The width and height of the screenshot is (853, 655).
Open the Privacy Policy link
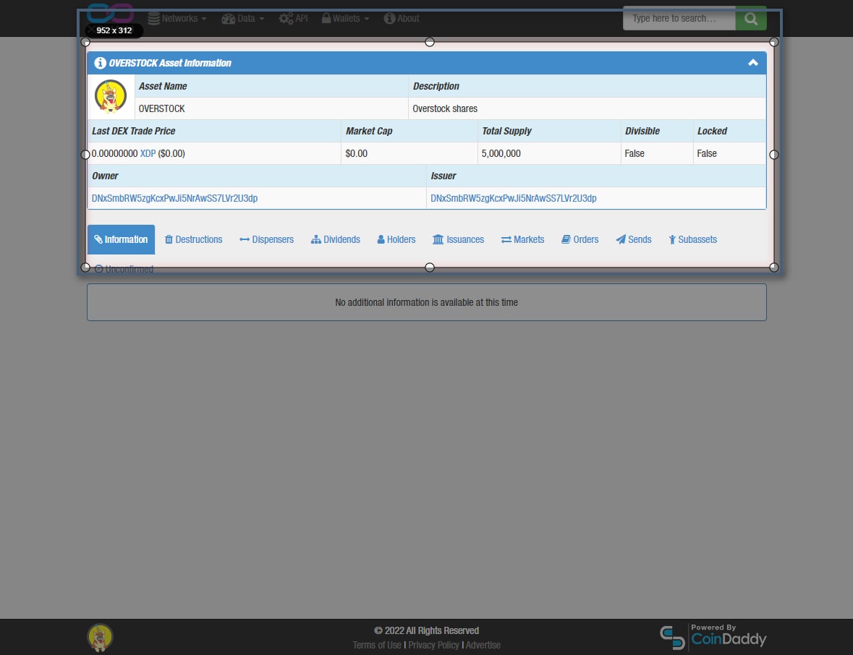[x=433, y=645]
